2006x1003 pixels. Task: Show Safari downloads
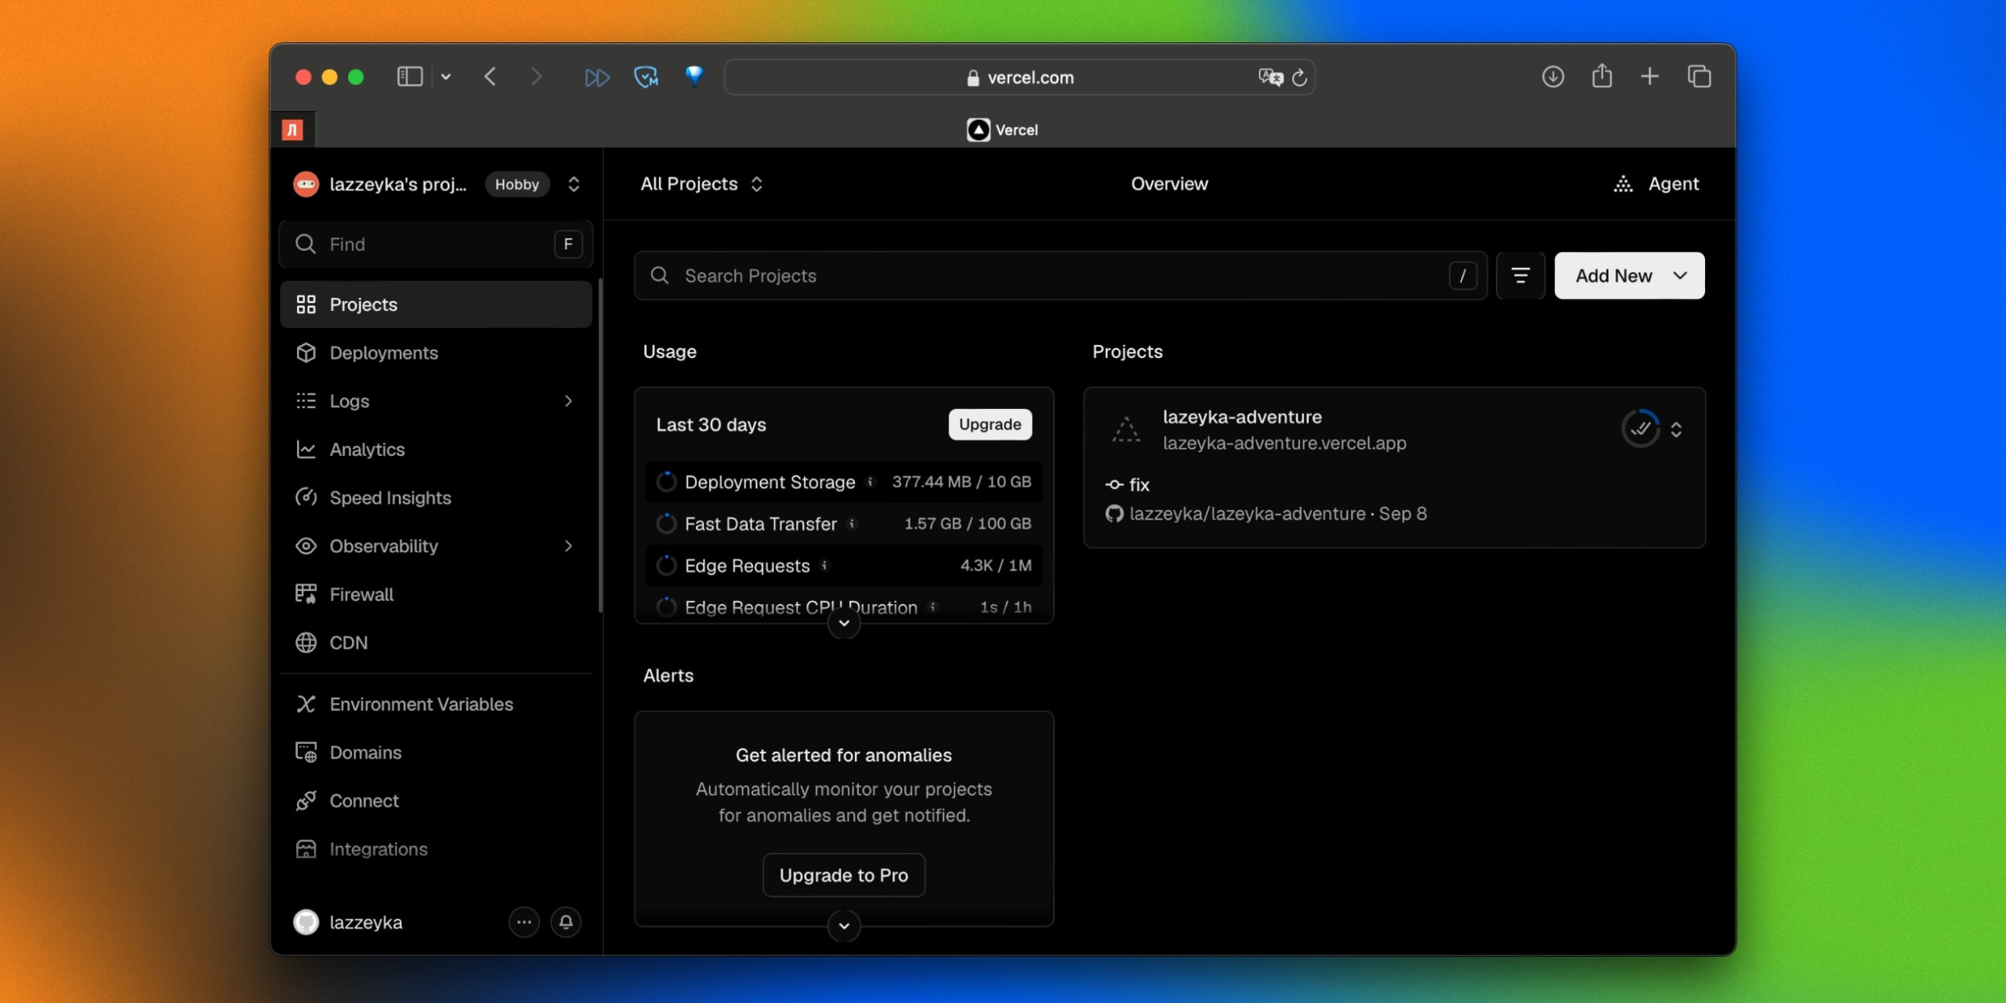[1552, 76]
